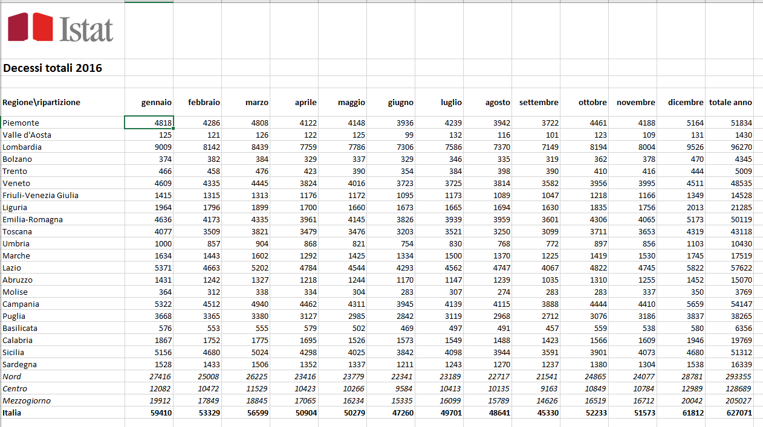The height and width of the screenshot is (427, 763).
Task: Click the Bolzano row label
Action: (x=18, y=159)
